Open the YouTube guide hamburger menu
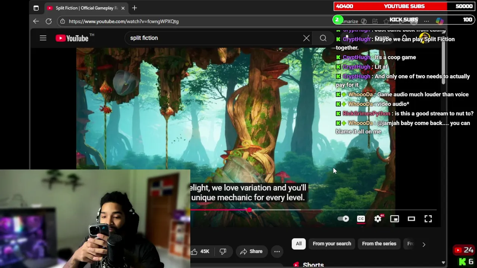This screenshot has height=268, width=477. point(43,38)
